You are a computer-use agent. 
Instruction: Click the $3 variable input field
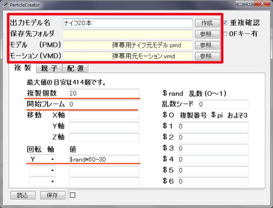pyautogui.click(x=213, y=148)
